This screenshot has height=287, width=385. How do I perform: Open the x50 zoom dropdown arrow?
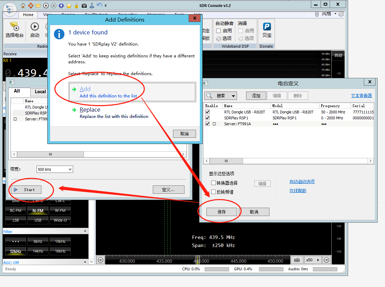click(x=318, y=260)
